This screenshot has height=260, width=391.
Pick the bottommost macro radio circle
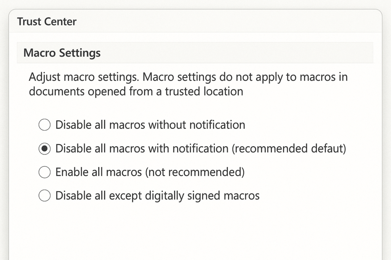coord(45,196)
